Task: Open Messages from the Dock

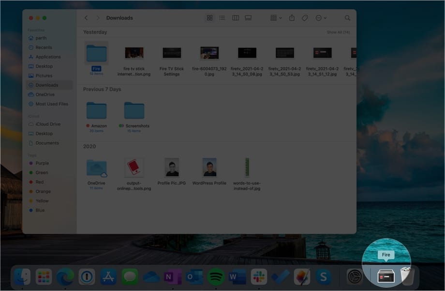Action: [x=130, y=276]
